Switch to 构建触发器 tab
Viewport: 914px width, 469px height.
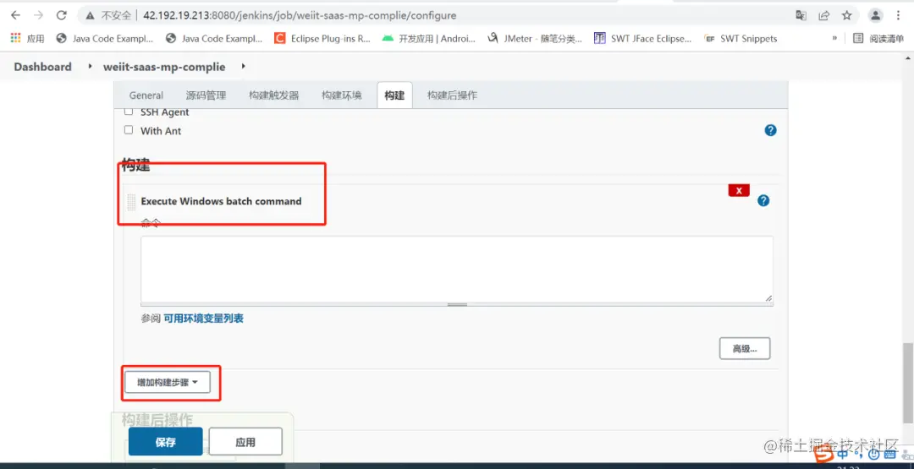[x=273, y=95]
